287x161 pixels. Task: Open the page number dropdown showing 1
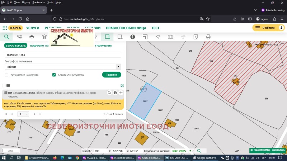pos(23,114)
